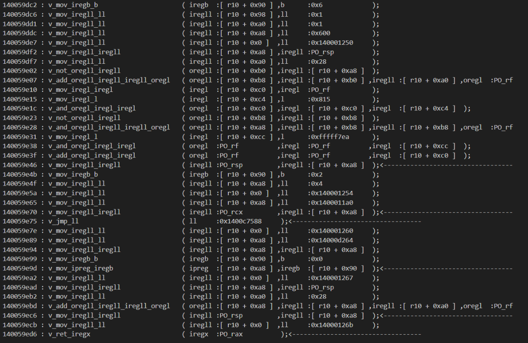Click the constant 0xfffff7ea
The height and width of the screenshot is (343, 528).
click(327, 137)
